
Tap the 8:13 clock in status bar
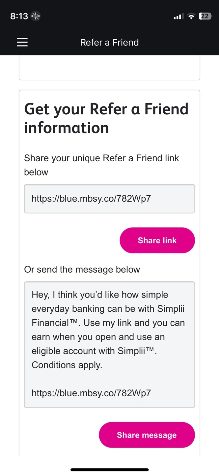coord(19,16)
